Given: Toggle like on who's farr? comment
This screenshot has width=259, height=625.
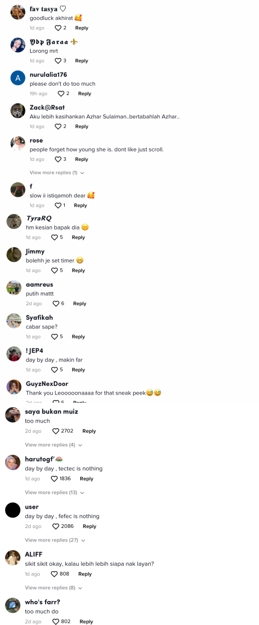Looking at the screenshot, I should 56,621.
